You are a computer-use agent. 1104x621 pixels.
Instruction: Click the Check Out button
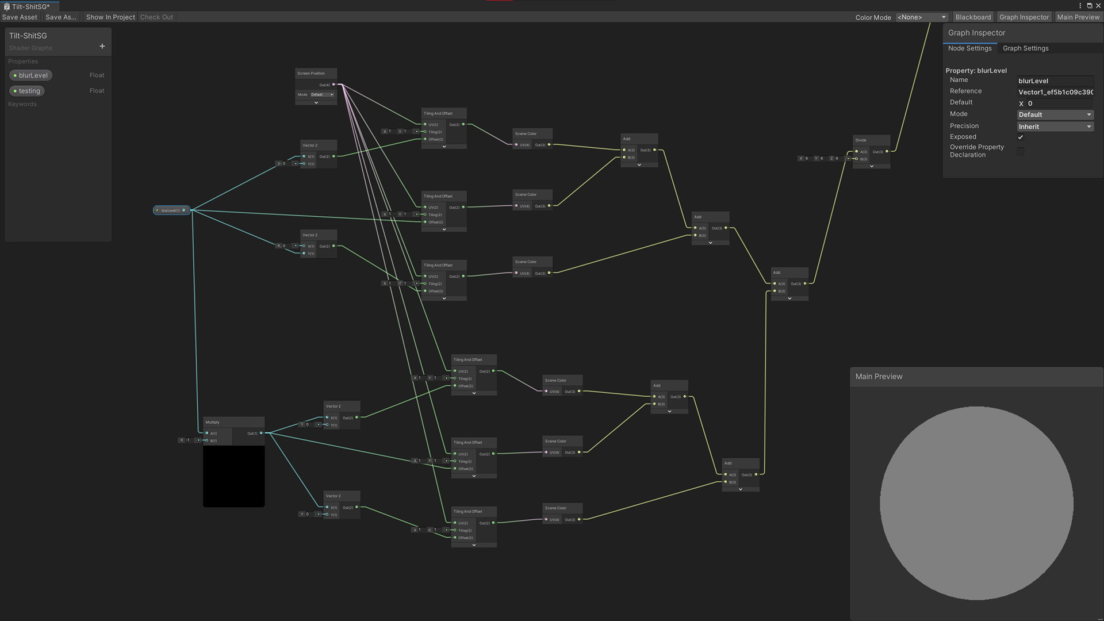(x=156, y=17)
